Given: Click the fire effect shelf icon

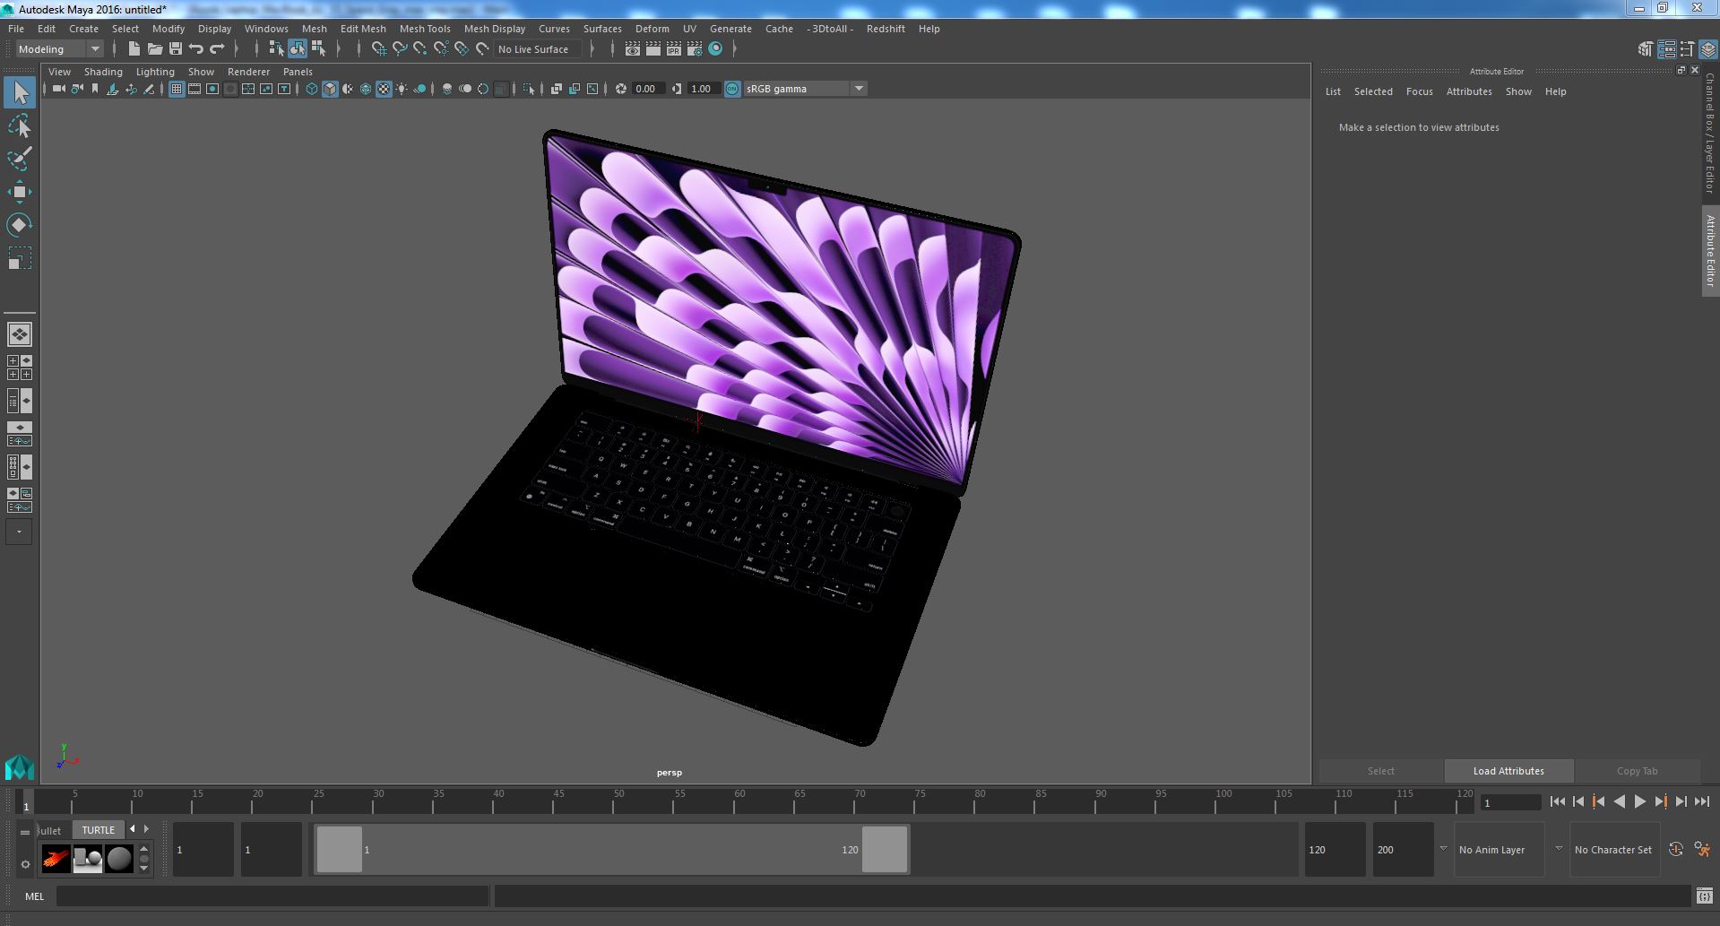Looking at the screenshot, I should point(56,859).
